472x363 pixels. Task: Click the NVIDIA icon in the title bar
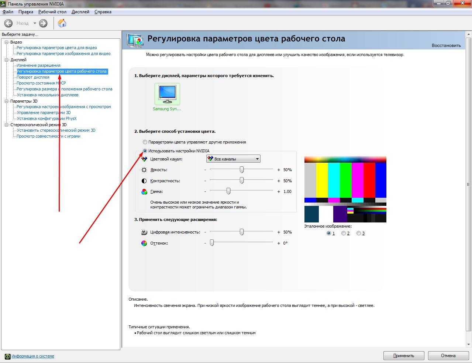click(3, 4)
